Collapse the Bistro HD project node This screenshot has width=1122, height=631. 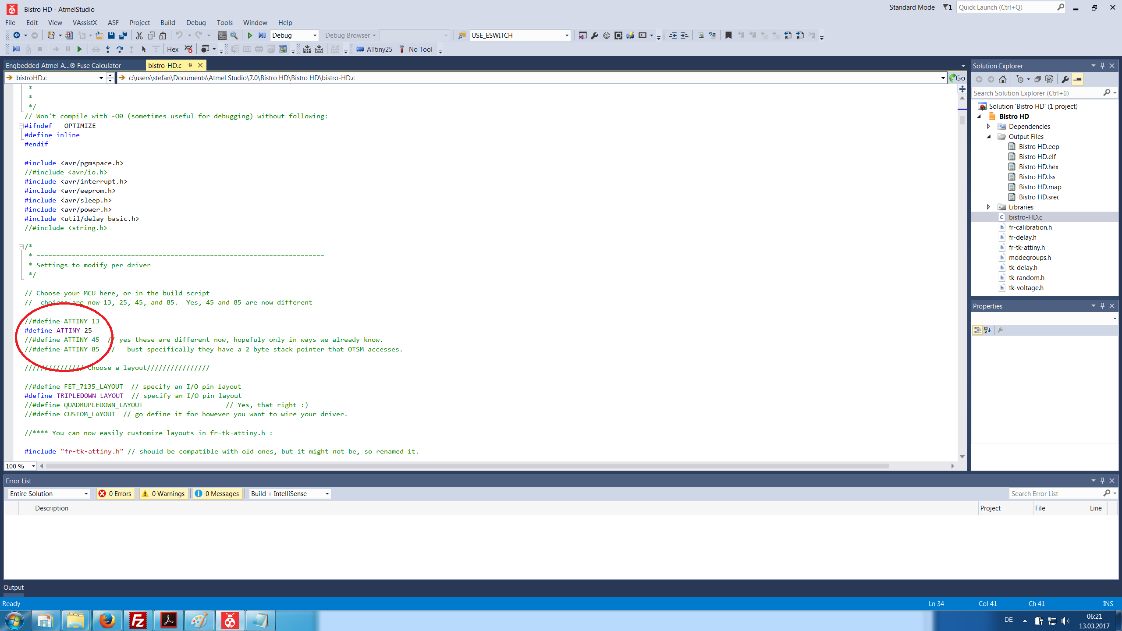click(x=979, y=117)
